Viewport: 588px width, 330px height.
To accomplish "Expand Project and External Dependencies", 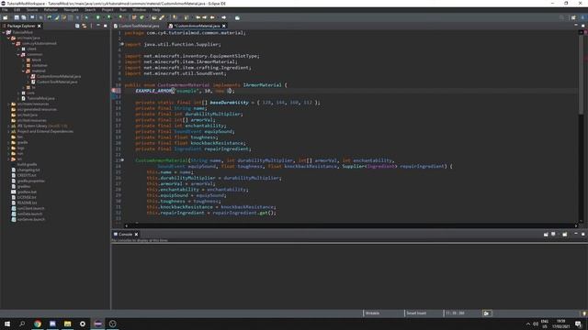I will click(x=8, y=131).
